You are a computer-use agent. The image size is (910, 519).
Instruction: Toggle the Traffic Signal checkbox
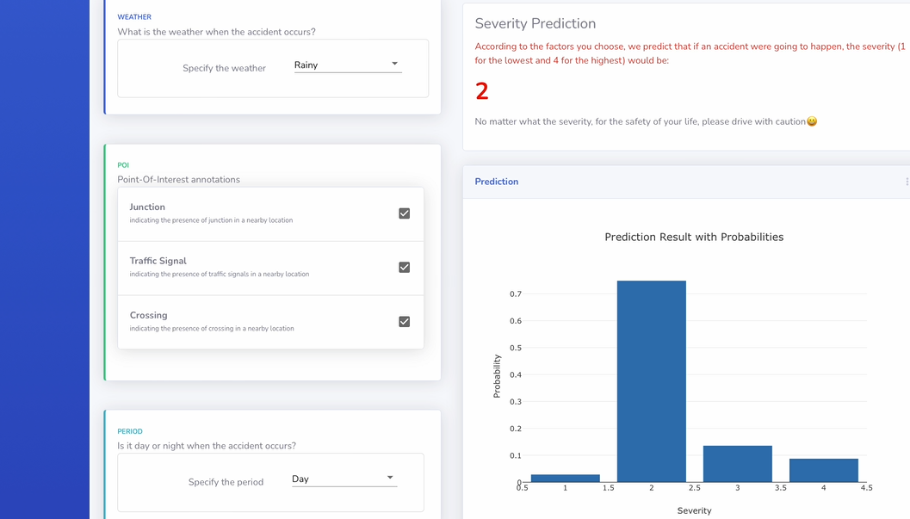(404, 268)
